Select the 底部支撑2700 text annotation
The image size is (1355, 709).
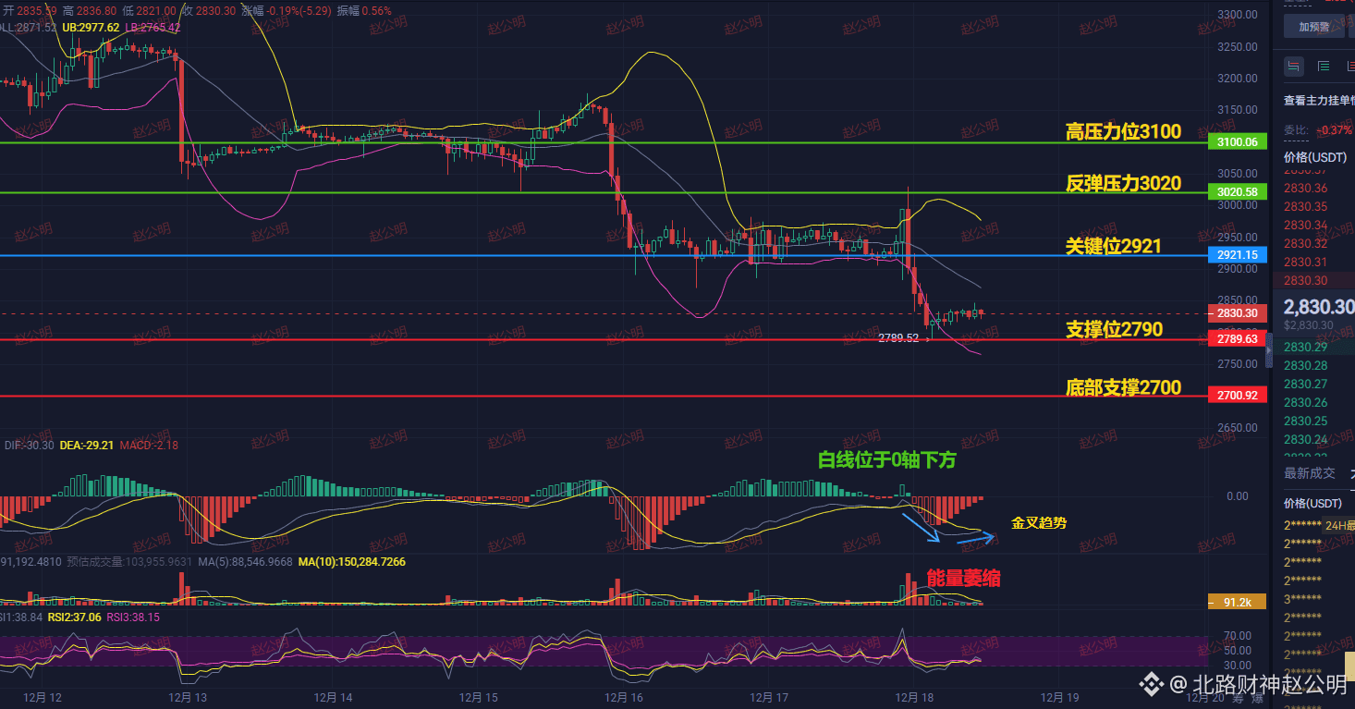[1123, 387]
